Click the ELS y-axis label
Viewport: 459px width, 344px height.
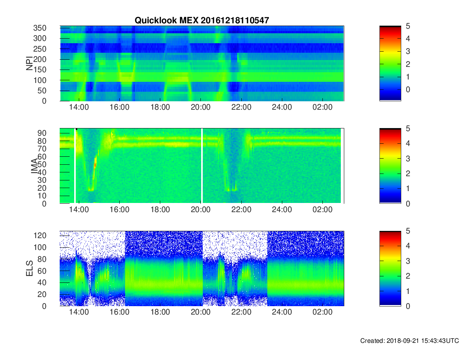click(29, 268)
